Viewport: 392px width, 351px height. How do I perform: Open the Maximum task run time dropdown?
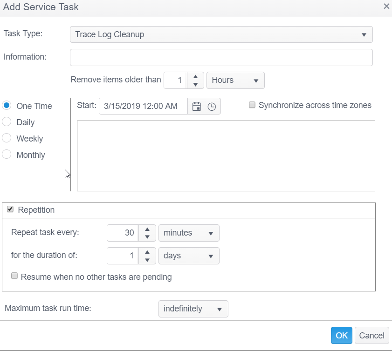tap(193, 309)
